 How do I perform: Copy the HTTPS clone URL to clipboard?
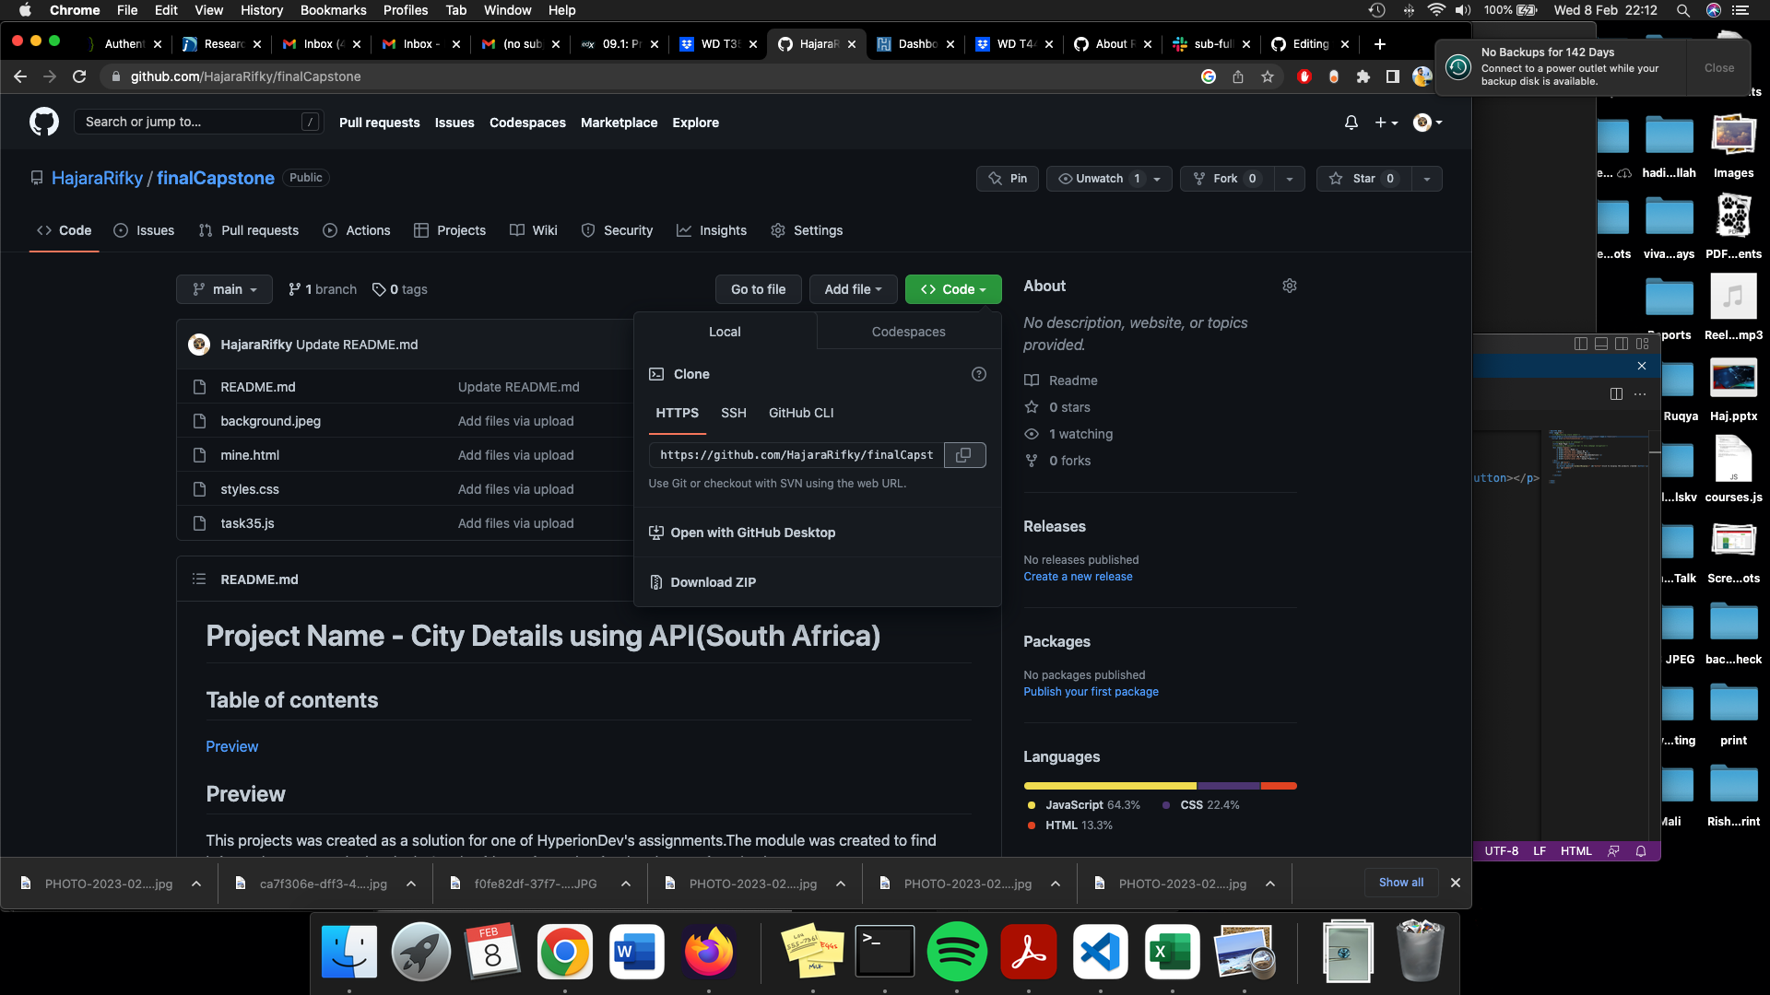tap(964, 455)
